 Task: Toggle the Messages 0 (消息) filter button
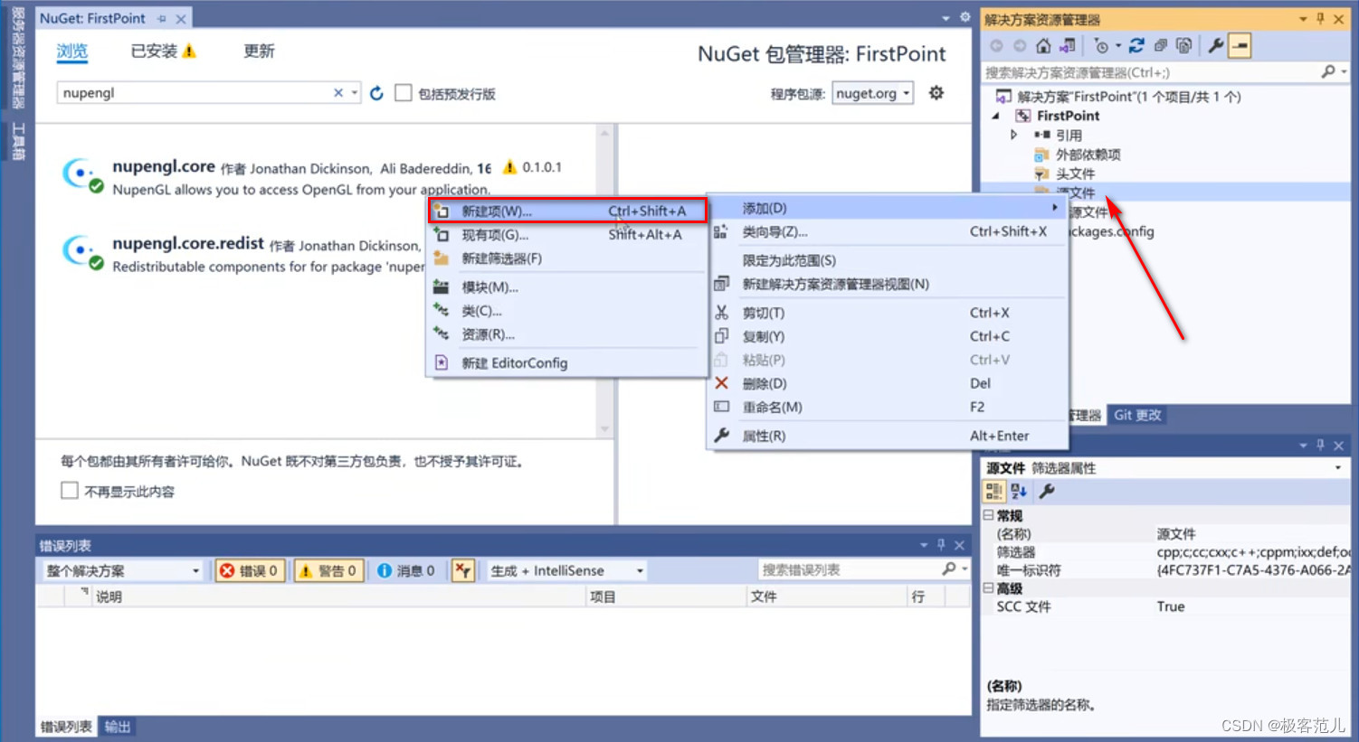point(404,570)
